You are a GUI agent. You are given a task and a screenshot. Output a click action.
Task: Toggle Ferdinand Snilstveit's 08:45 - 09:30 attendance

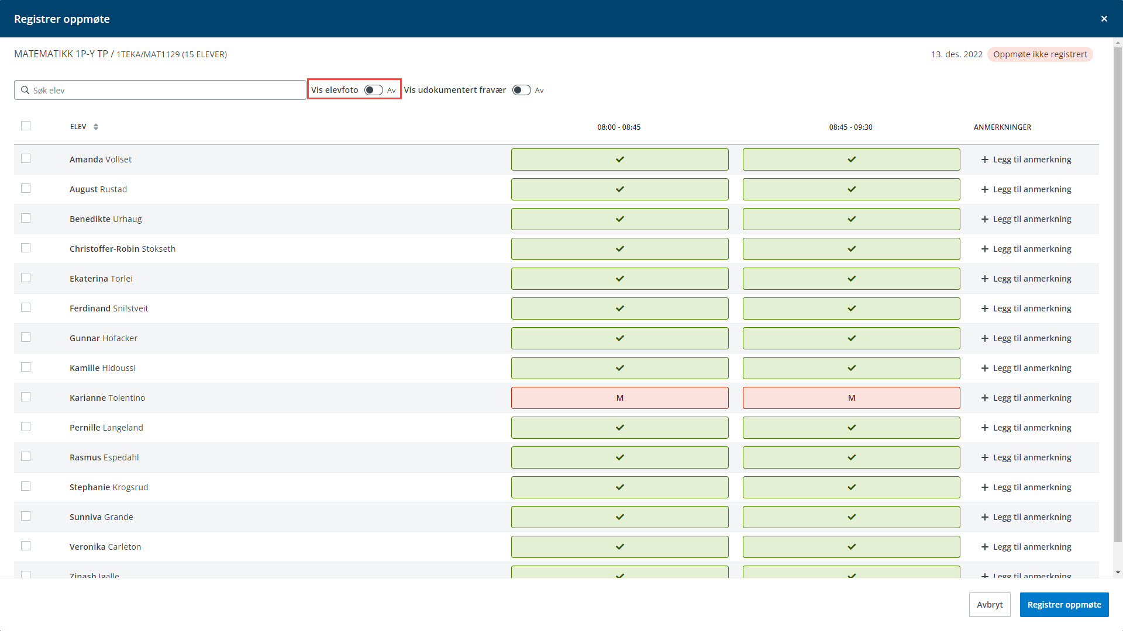point(852,308)
